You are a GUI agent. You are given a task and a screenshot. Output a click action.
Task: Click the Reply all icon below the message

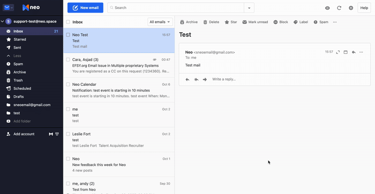click(196, 79)
